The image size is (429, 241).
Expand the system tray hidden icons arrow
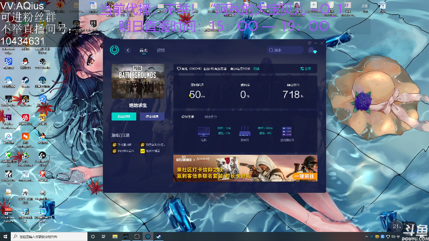tap(366, 237)
